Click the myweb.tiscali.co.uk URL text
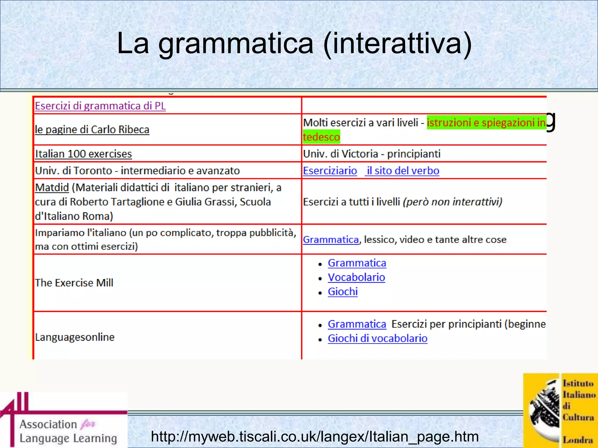Screen dimensions: 598x448 314,437
